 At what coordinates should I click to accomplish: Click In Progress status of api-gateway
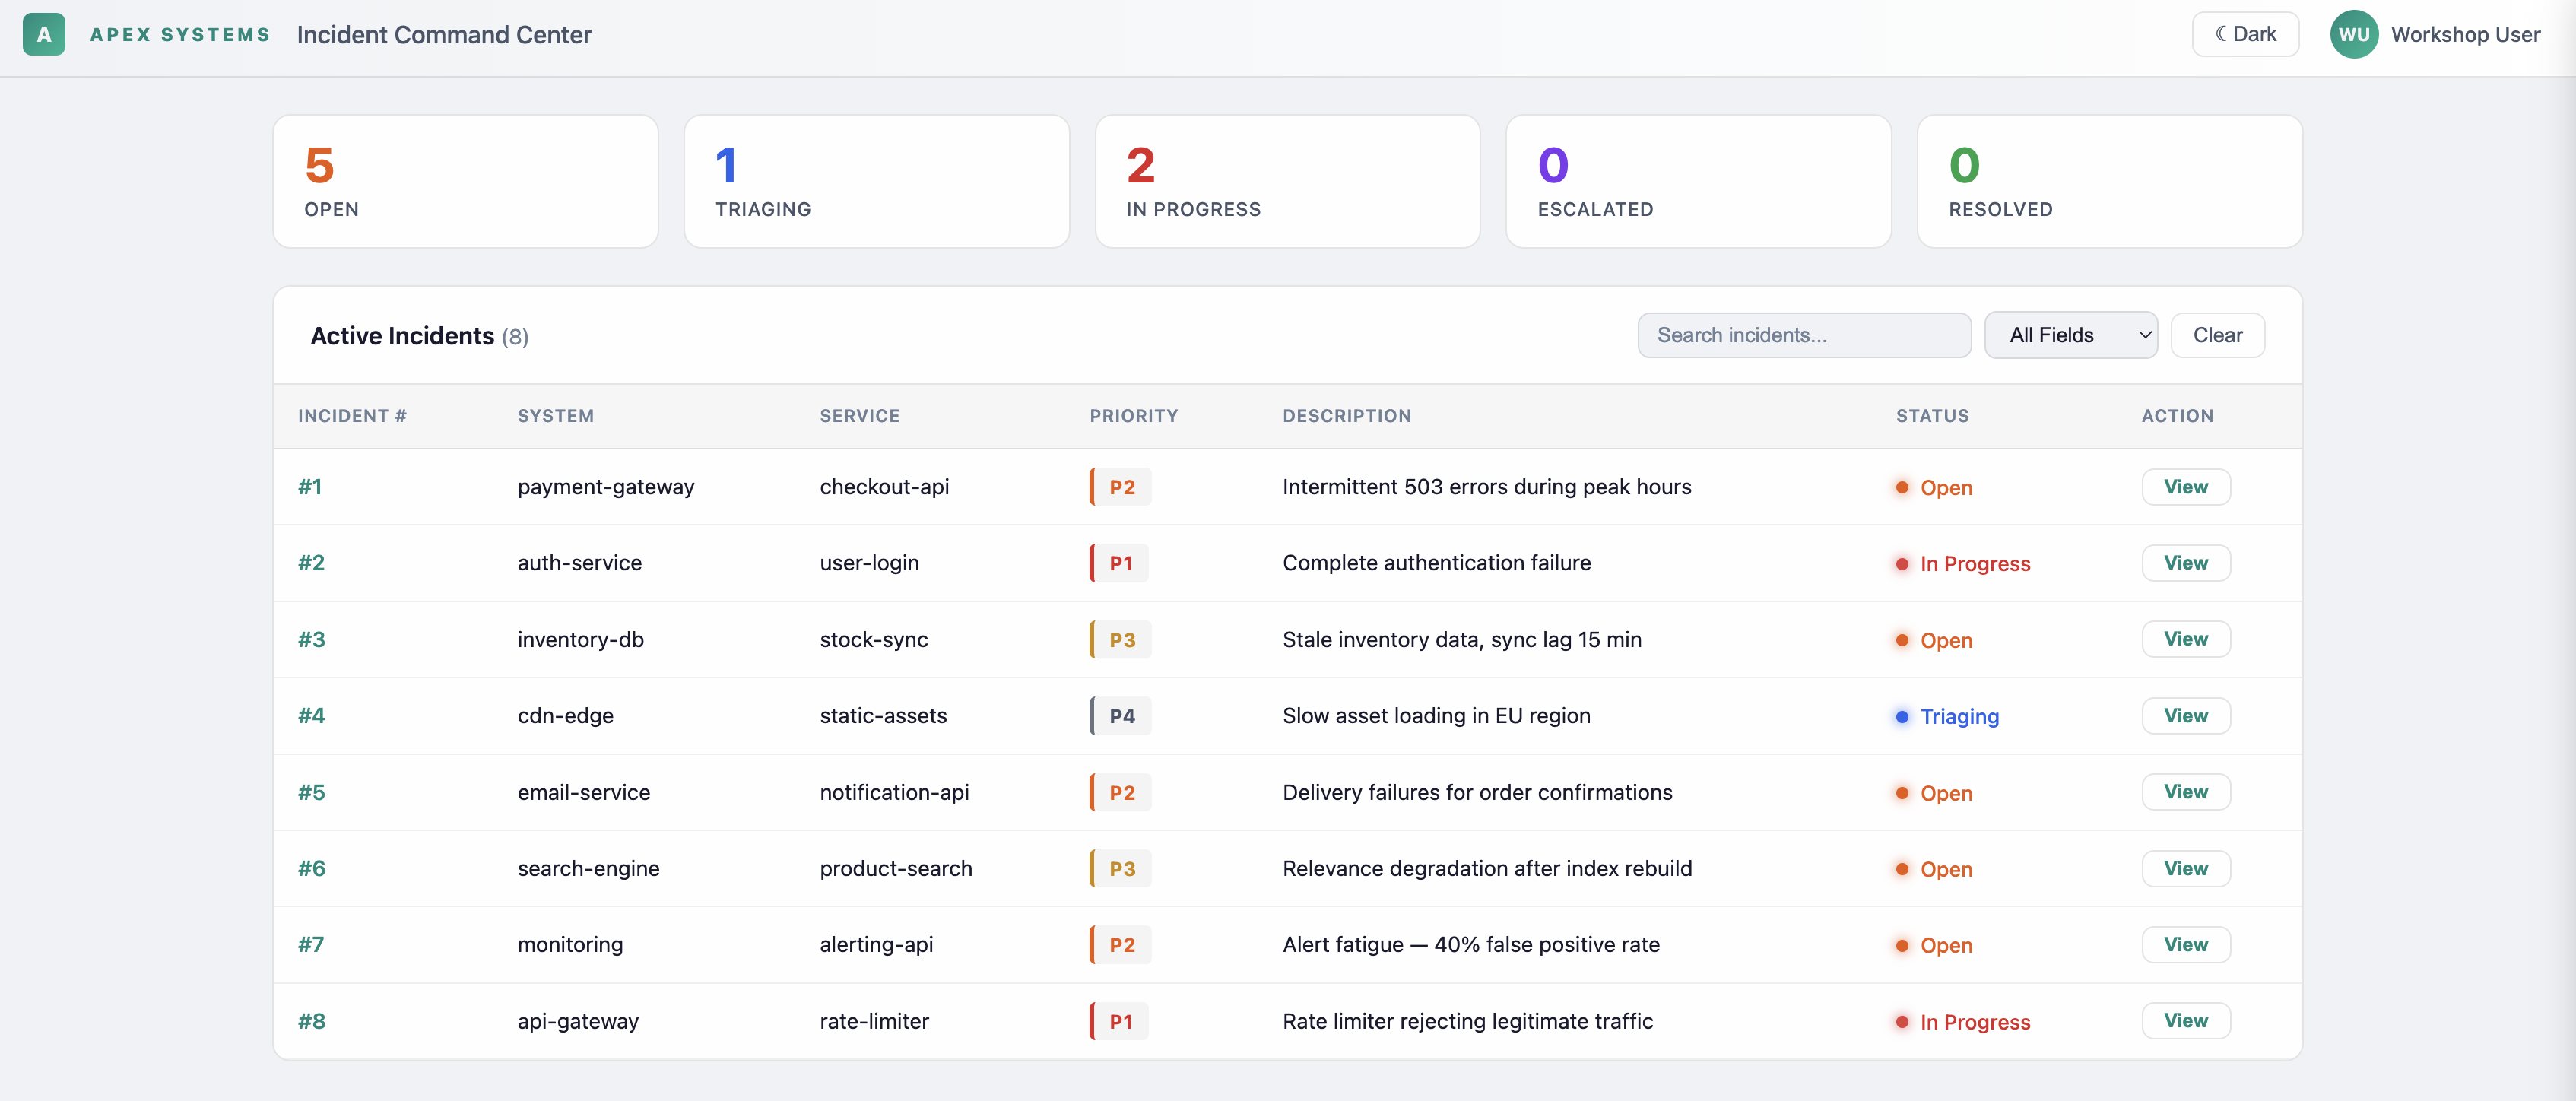[1963, 1022]
